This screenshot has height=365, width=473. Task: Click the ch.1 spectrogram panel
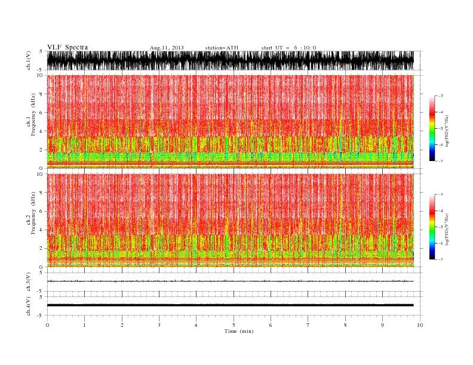pos(231,122)
